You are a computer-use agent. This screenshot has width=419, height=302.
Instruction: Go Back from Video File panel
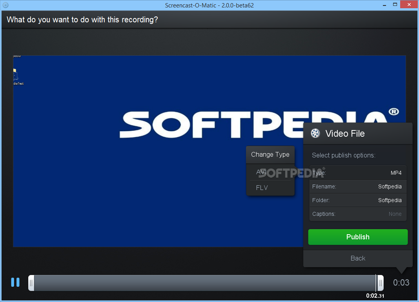pyautogui.click(x=358, y=258)
